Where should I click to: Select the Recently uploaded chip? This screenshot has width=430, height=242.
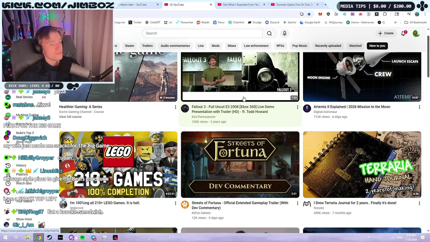tap(328, 46)
